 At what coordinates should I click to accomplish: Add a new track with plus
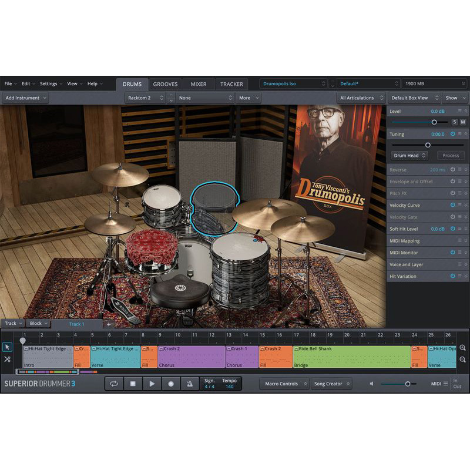coord(109,324)
